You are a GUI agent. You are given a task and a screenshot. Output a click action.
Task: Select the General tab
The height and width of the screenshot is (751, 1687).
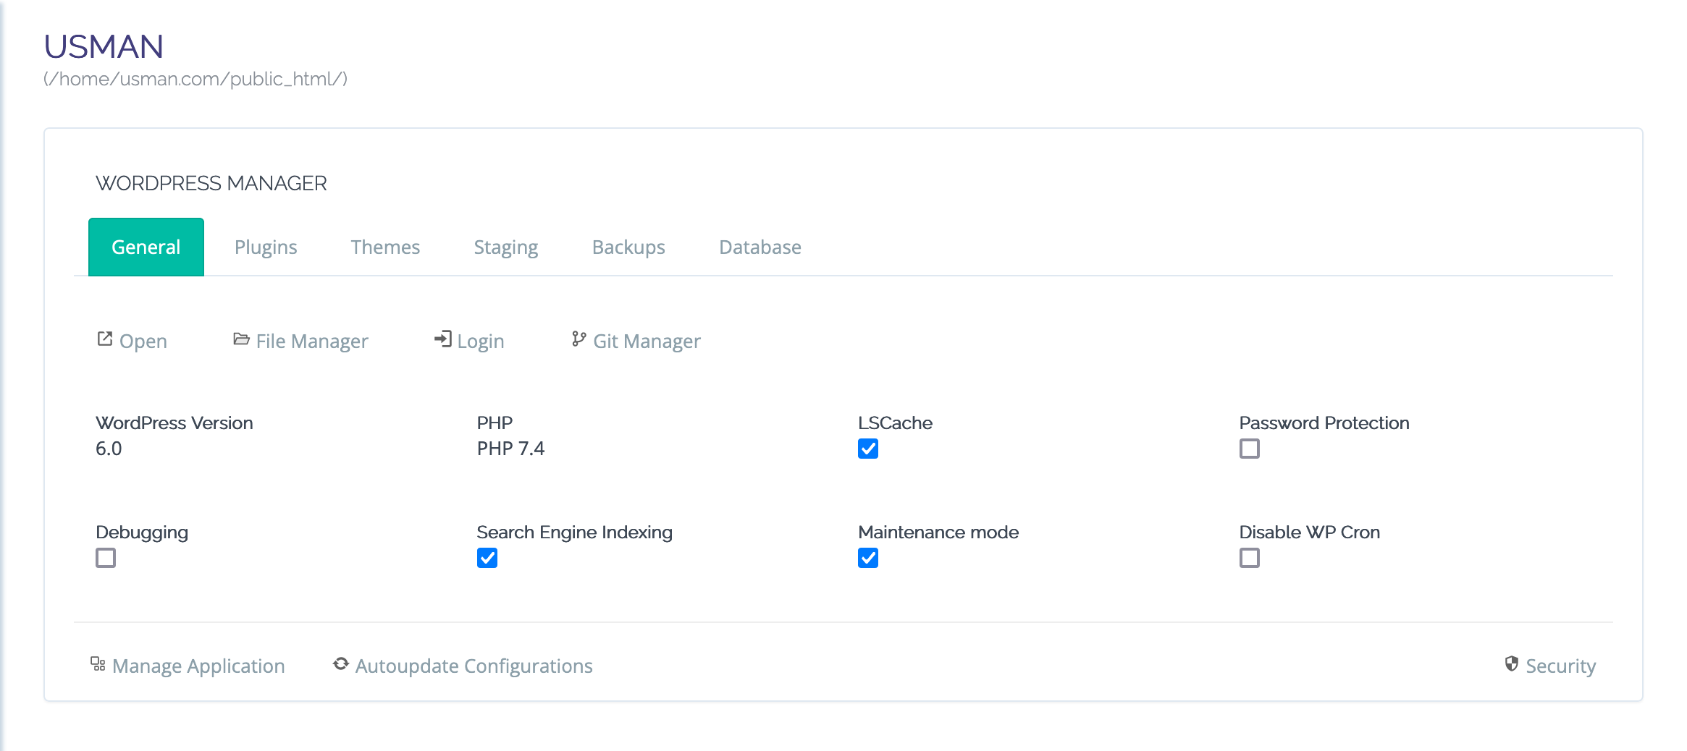pos(146,247)
